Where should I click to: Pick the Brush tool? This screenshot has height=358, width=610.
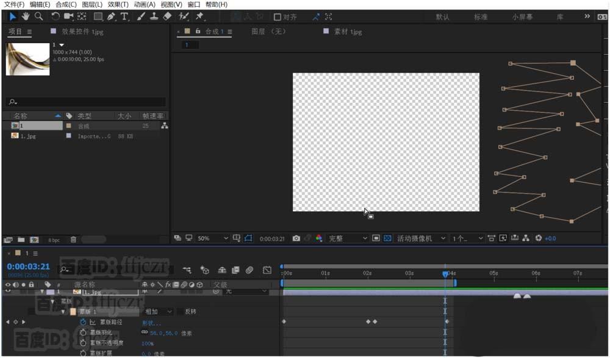(142, 16)
